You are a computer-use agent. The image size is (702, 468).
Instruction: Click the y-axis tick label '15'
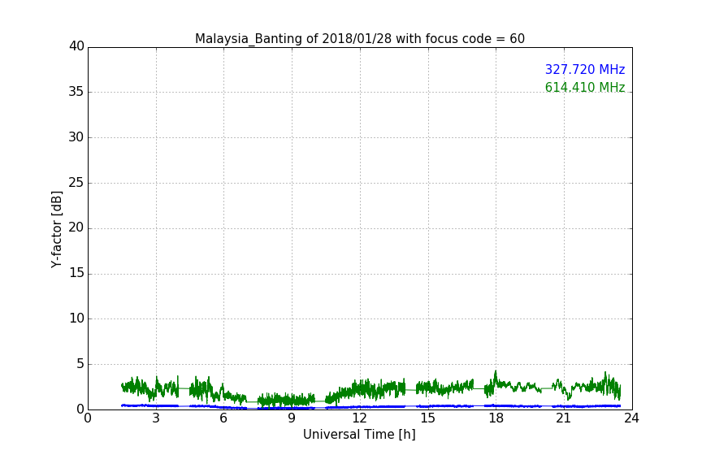pos(76,273)
